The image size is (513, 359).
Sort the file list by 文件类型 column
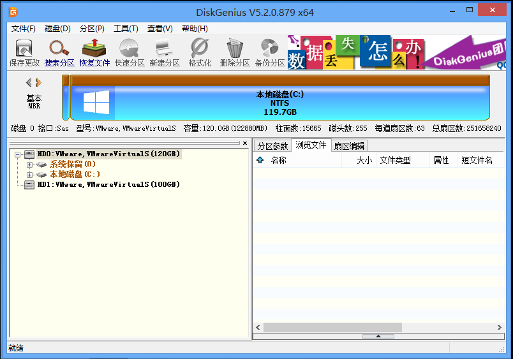tap(403, 160)
